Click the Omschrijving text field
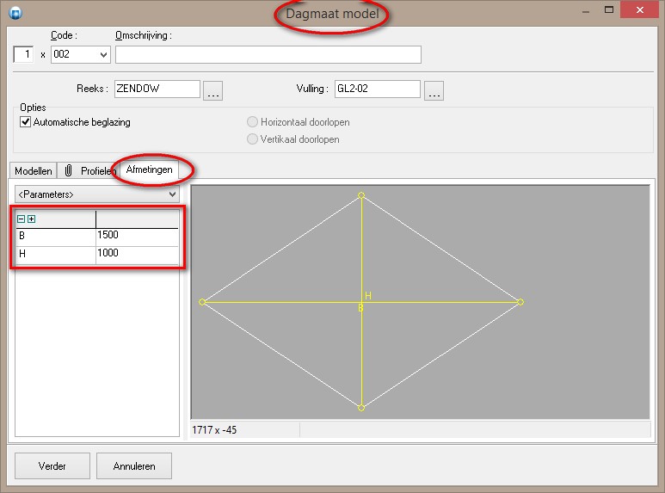This screenshot has height=493, width=665. (x=268, y=55)
